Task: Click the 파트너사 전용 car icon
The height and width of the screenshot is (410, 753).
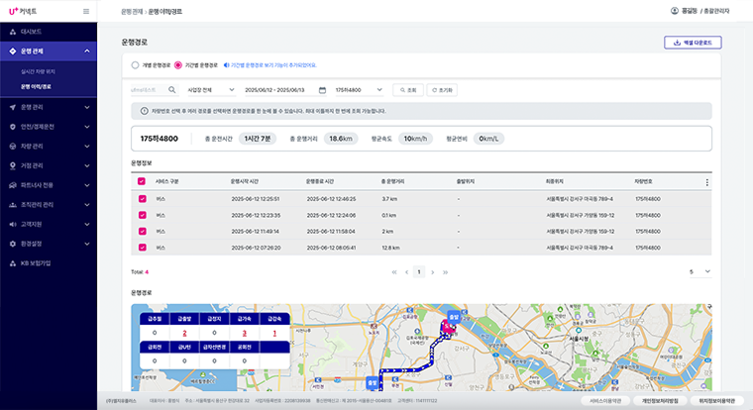Action: pos(13,185)
